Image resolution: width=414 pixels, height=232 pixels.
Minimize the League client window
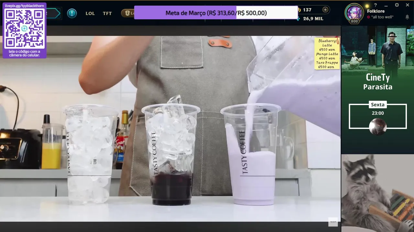click(x=386, y=5)
